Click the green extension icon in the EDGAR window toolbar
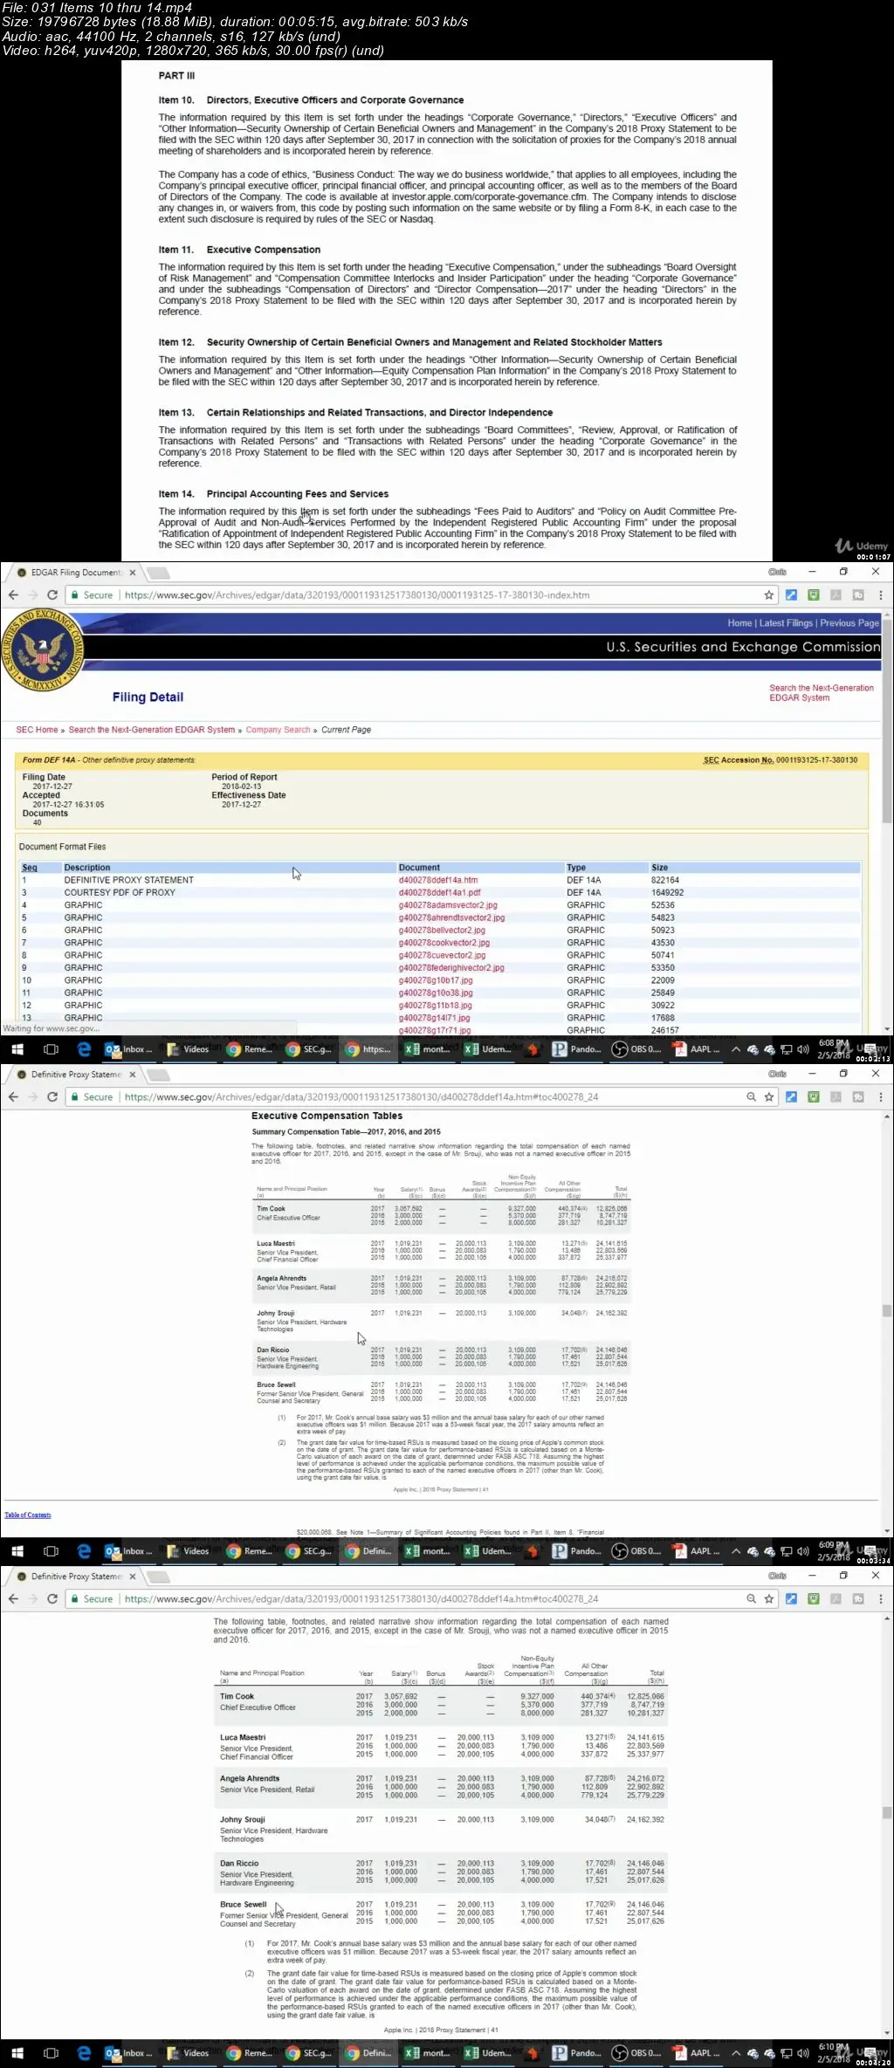The image size is (894, 2068). pos(813,594)
